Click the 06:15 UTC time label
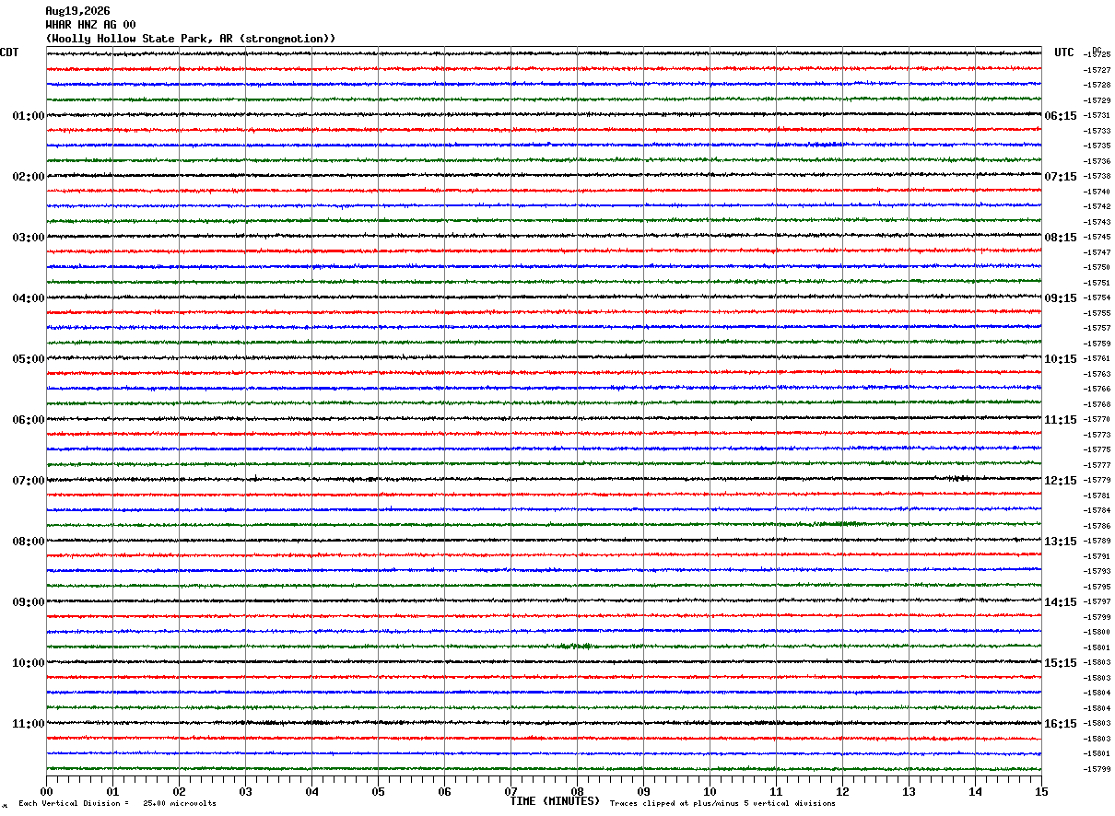 pos(1061,116)
